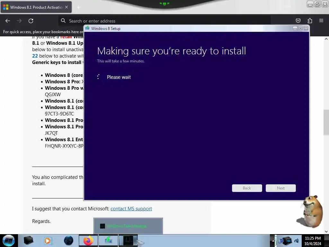
Task: Click the Back button in Windows 8 Setup
Action: [247, 188]
